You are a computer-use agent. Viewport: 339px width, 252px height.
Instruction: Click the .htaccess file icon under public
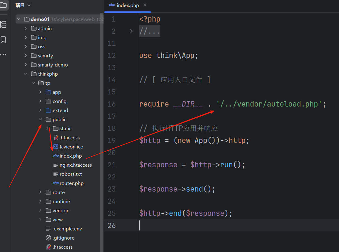coord(56,138)
